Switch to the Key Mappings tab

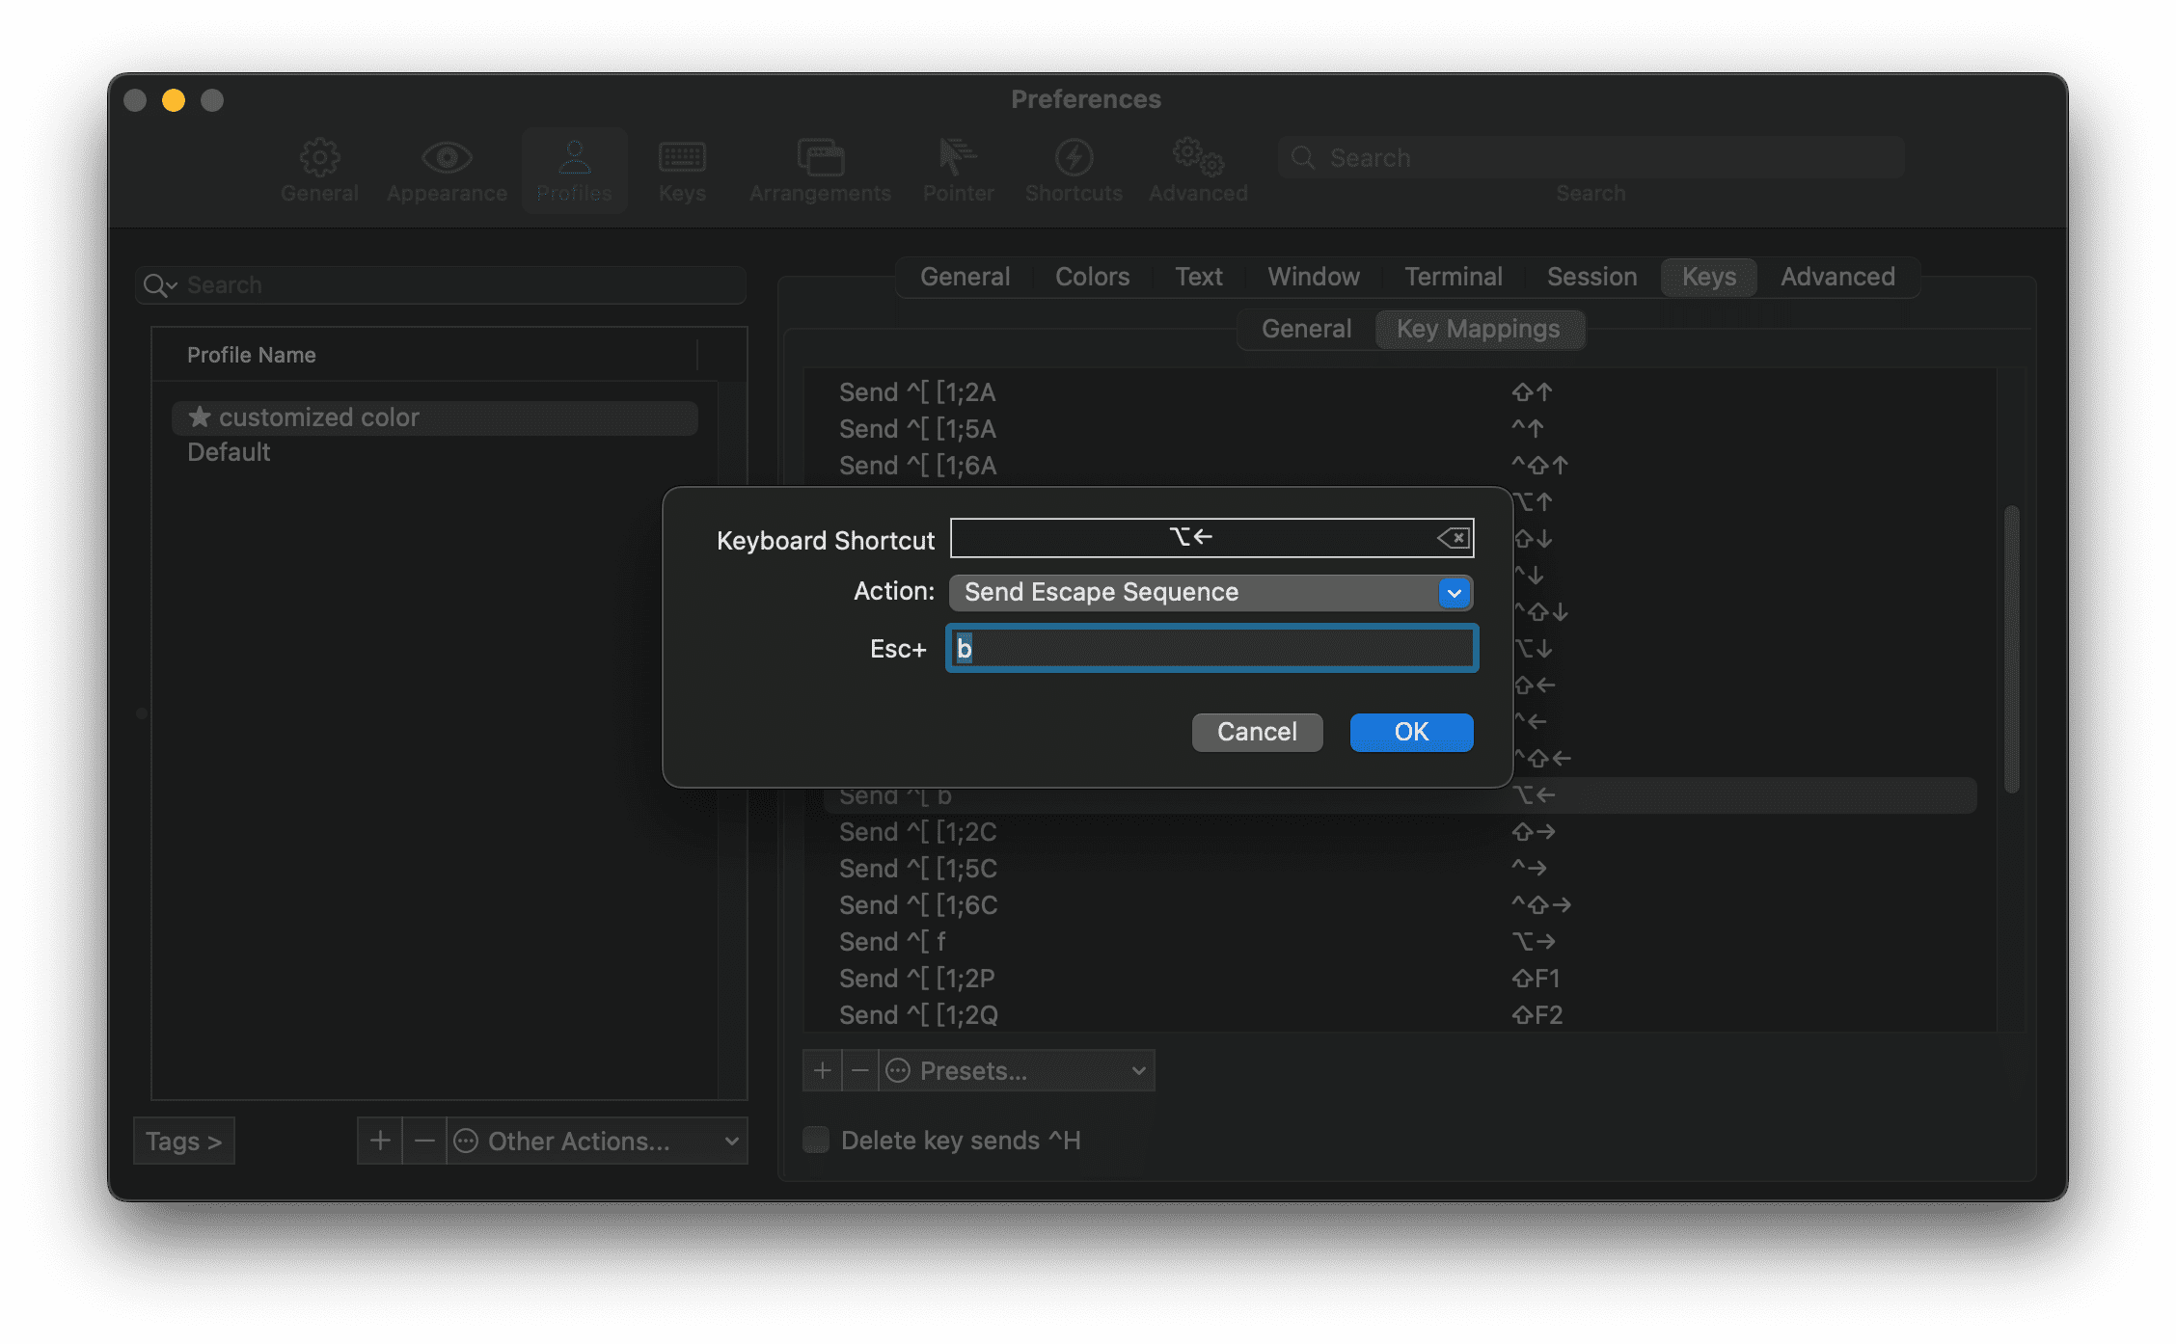point(1480,329)
